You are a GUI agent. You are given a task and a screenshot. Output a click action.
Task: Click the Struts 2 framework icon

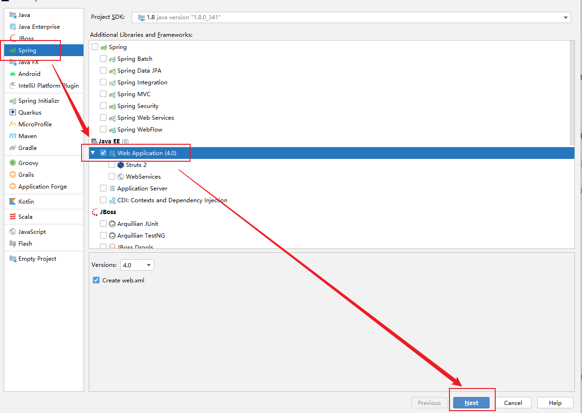[x=121, y=165]
